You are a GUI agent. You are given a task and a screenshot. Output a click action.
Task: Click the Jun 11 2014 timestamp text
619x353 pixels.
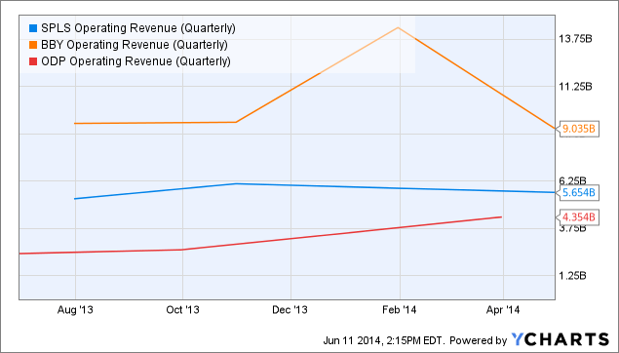[x=384, y=340]
